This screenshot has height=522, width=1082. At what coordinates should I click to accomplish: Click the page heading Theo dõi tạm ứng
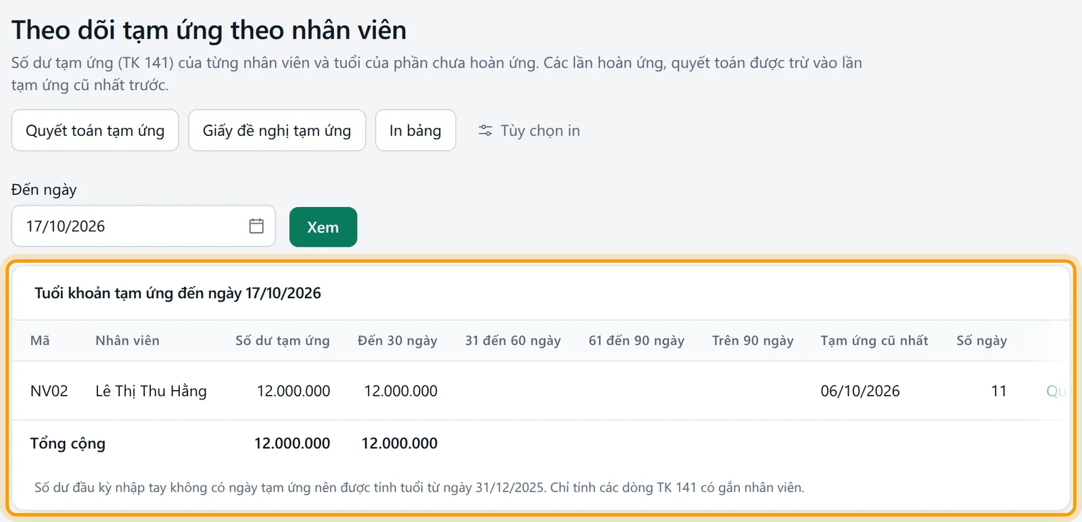click(209, 30)
